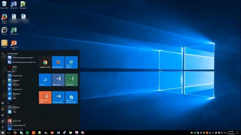This screenshot has width=241, height=135.
Task: Select the clock desktop icon
Action: tap(4, 31)
